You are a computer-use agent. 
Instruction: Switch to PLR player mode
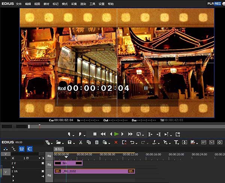point(211,4)
